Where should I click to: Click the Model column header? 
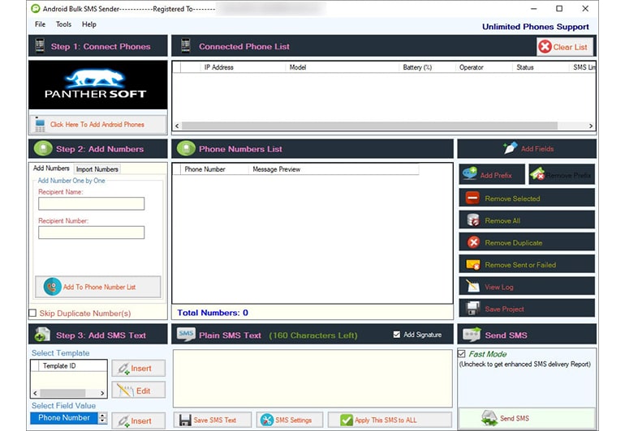(342, 67)
